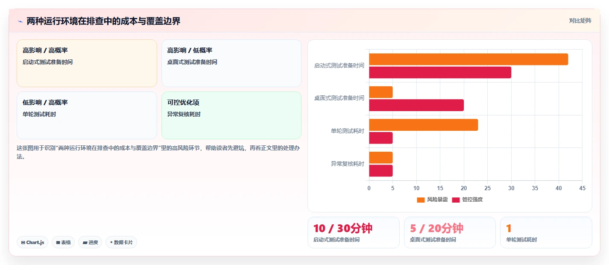Click the Chart.js tag

(x=33, y=242)
